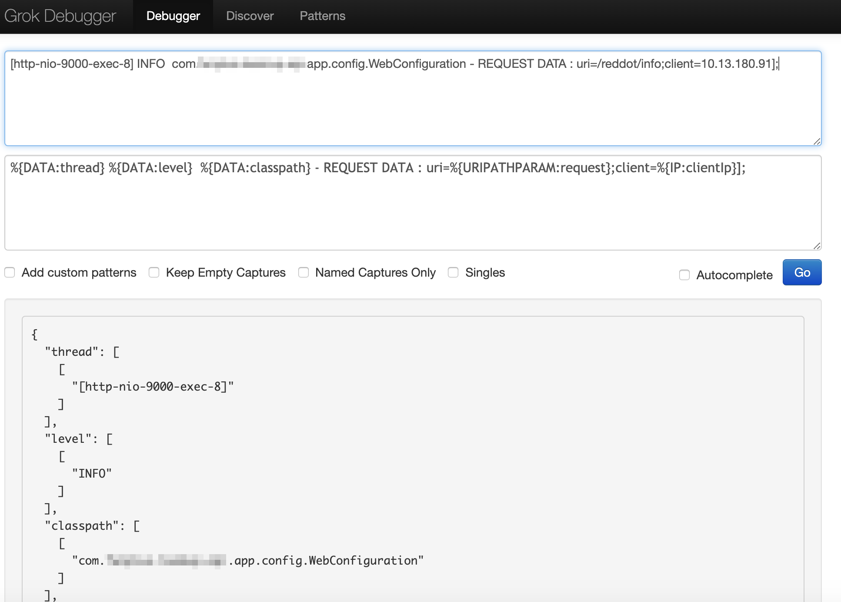This screenshot has height=602, width=841.
Task: Open the Patterns tab
Action: pos(322,16)
